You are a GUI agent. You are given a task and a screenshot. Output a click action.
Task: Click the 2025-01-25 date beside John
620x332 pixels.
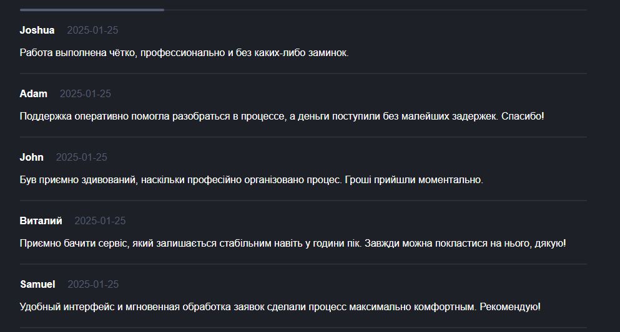point(81,158)
